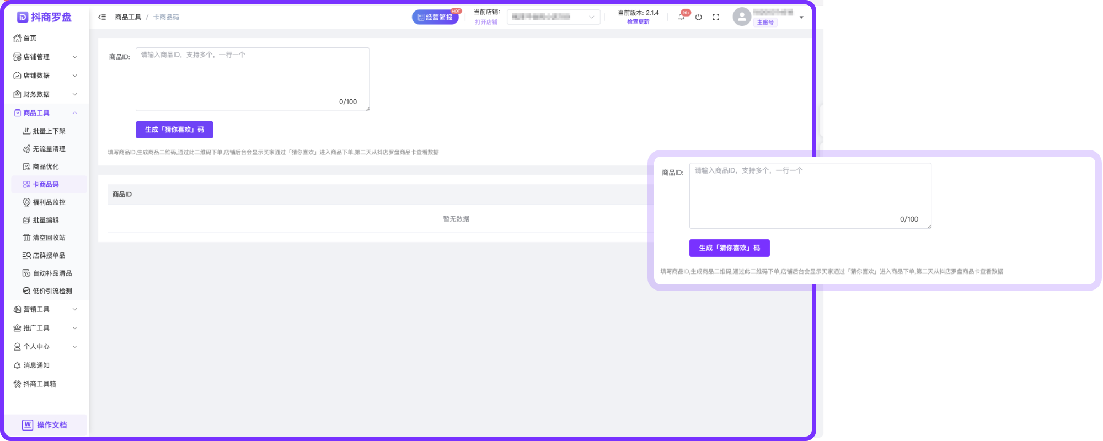
Task: Select 福利品监控 menu item
Action: 49,202
